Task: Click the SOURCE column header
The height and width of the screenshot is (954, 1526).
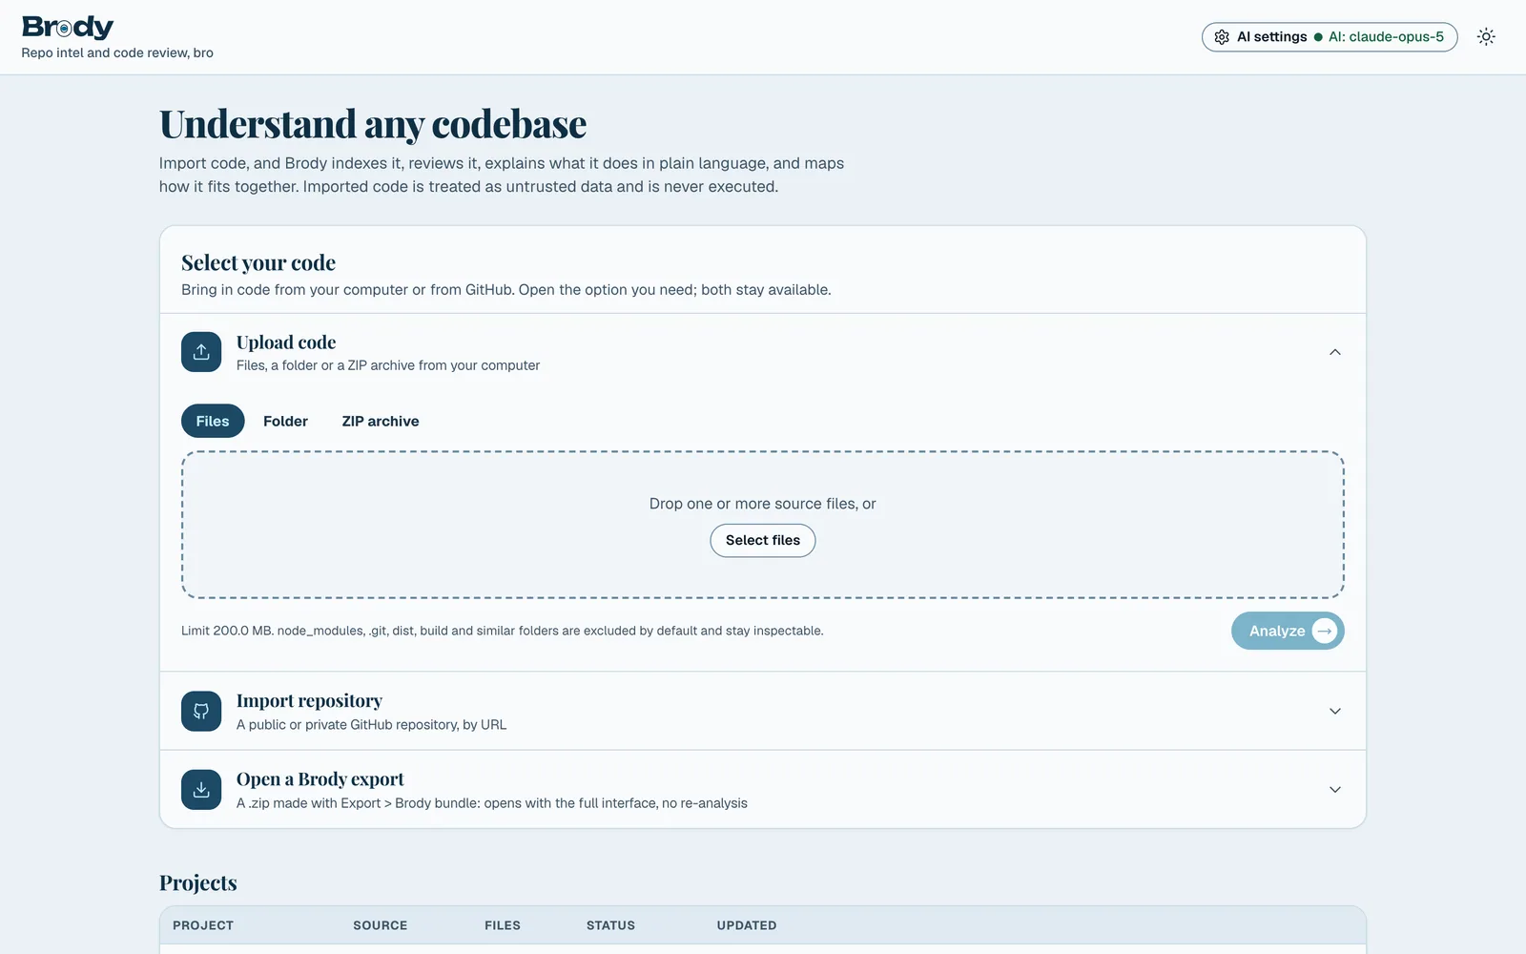Action: pos(381,925)
